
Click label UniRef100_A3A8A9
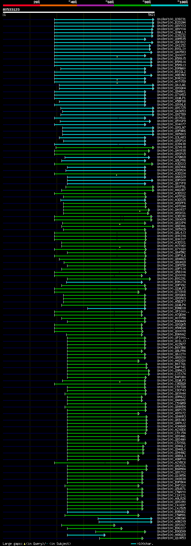171,427
